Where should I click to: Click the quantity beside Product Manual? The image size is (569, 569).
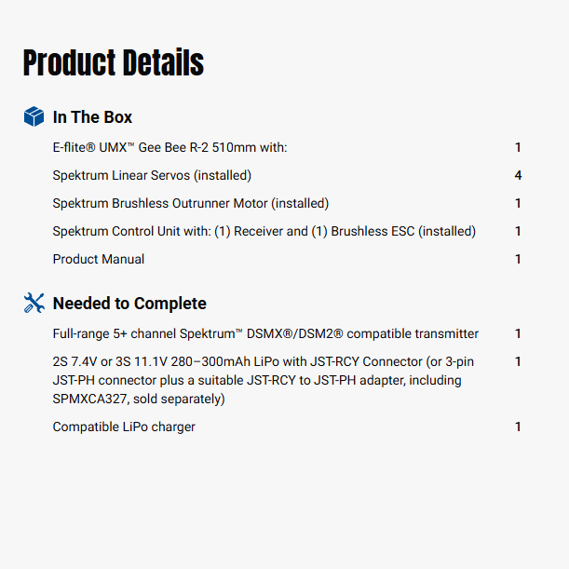pos(518,259)
